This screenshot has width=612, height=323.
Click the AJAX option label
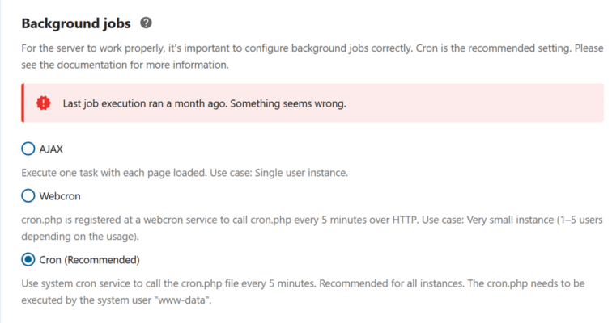51,149
